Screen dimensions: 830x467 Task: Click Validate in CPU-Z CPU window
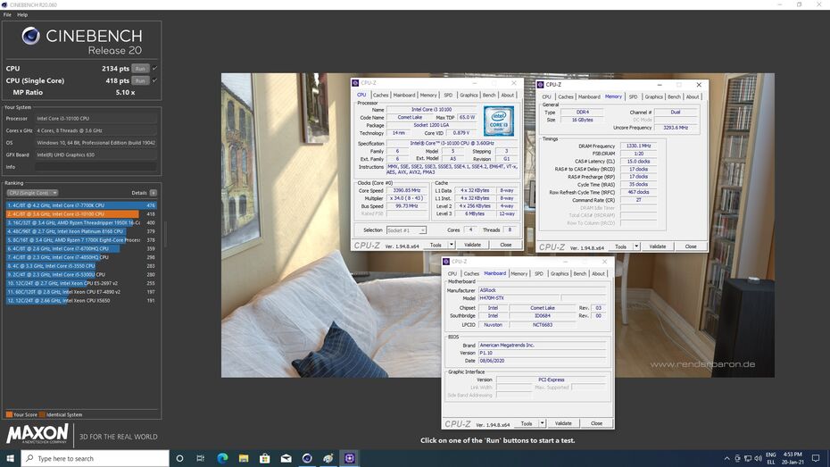click(472, 246)
